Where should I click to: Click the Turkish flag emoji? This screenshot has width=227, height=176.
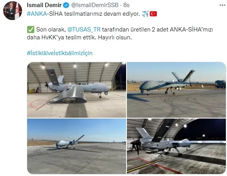[x=153, y=14]
